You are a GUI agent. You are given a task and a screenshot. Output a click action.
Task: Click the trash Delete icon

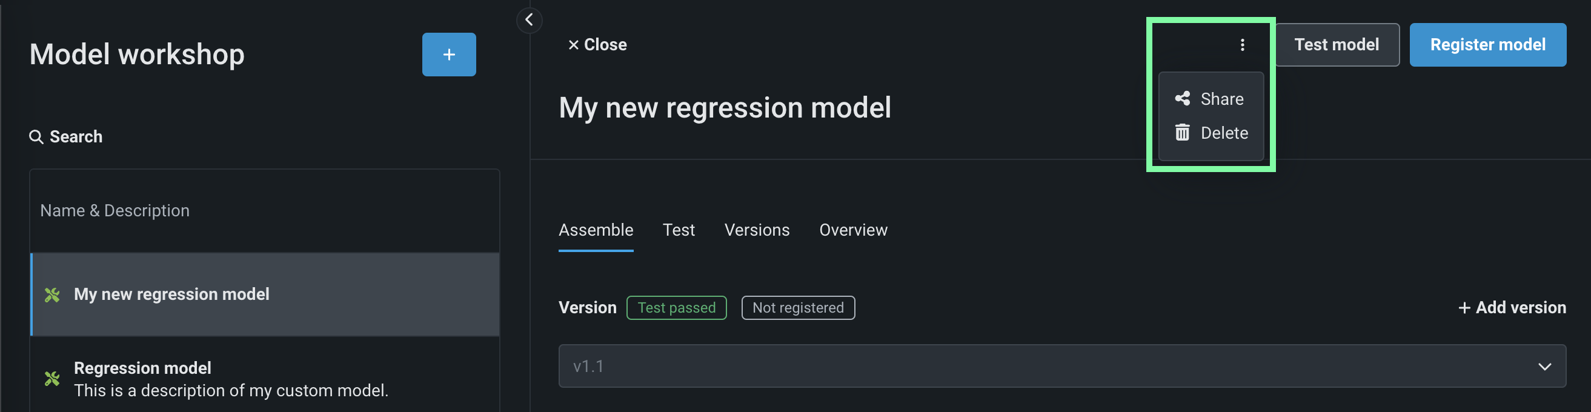pyautogui.click(x=1182, y=133)
